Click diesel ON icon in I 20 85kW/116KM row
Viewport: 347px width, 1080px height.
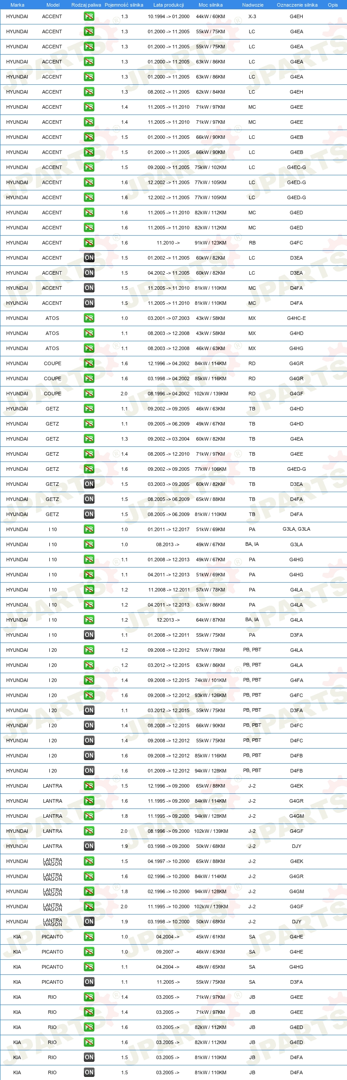89,756
